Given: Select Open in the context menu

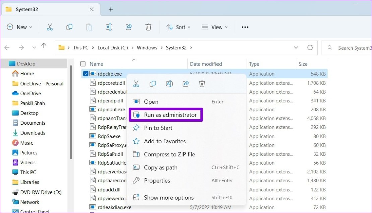Looking at the screenshot, I should [x=186, y=102].
